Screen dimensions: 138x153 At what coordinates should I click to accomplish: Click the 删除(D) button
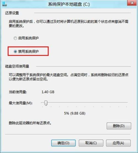(119, 126)
